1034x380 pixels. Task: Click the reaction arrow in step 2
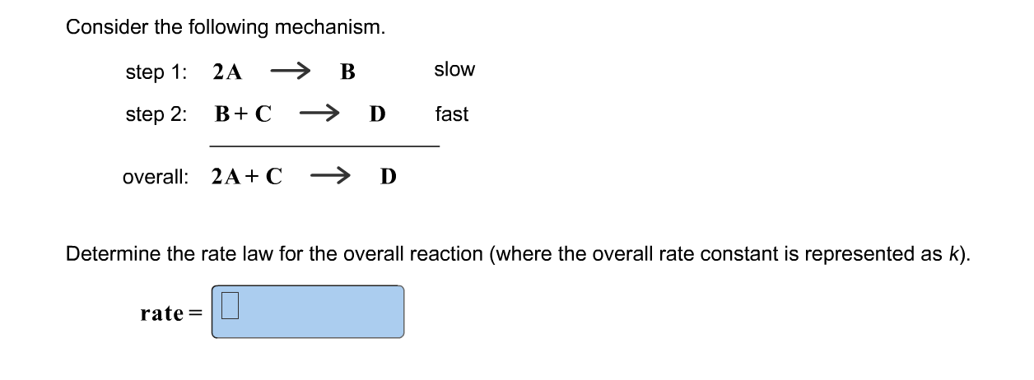click(x=319, y=114)
